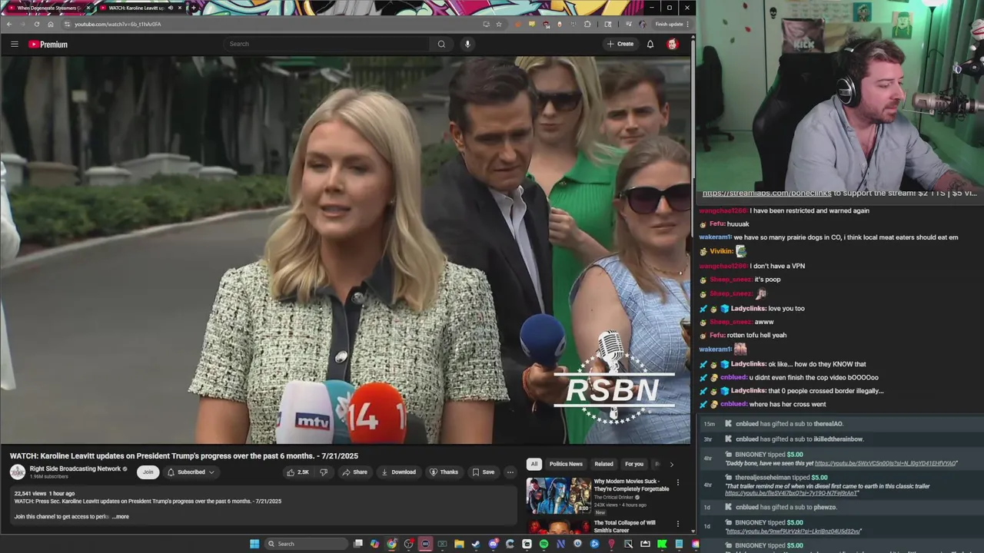Click the Thanks button
Viewport: 984px width, 553px height.
point(444,472)
